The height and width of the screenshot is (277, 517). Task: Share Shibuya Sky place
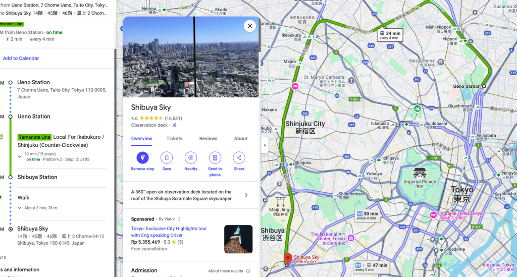[239, 158]
